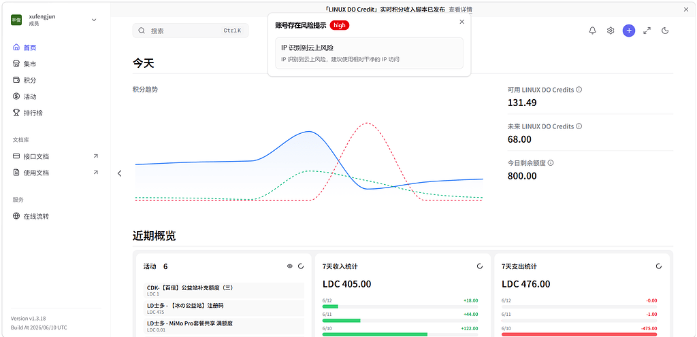The image size is (697, 337).
Task: Select CDK-【百倍】公益站补充额度（三） entry
Action: click(224, 290)
